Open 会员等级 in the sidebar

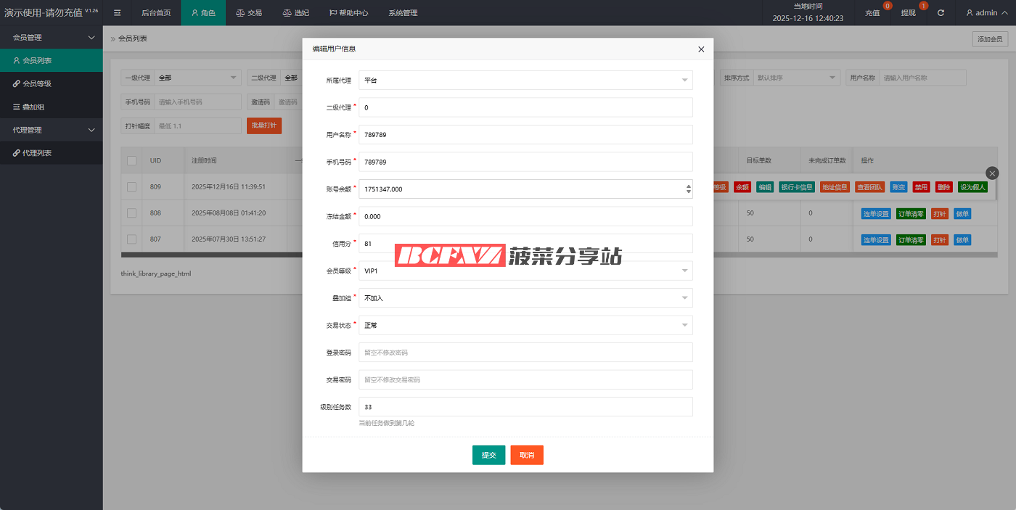[36, 83]
